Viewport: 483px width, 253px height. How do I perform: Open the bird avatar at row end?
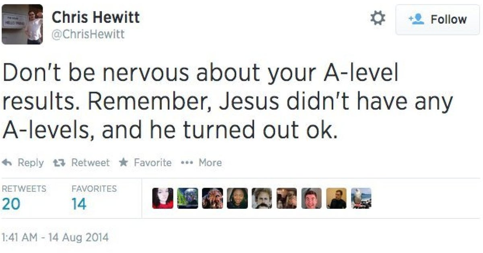pos(361,198)
